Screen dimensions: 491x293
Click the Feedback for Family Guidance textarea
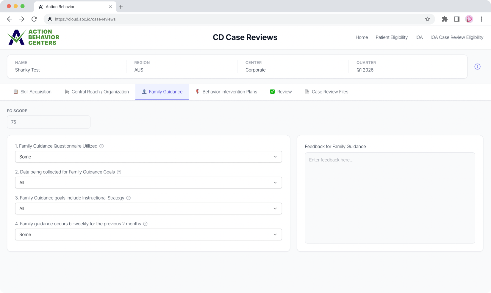point(390,198)
